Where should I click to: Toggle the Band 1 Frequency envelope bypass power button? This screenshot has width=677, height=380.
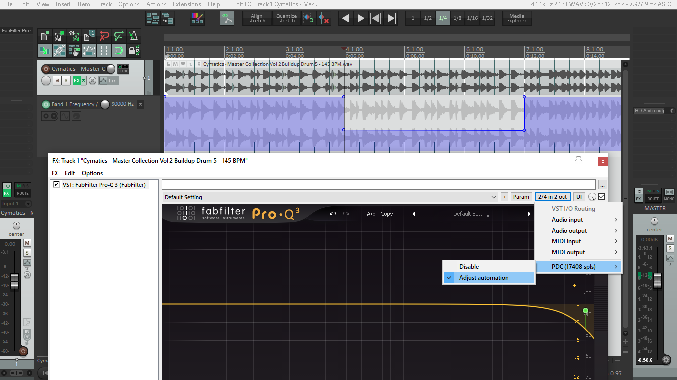pyautogui.click(x=140, y=104)
